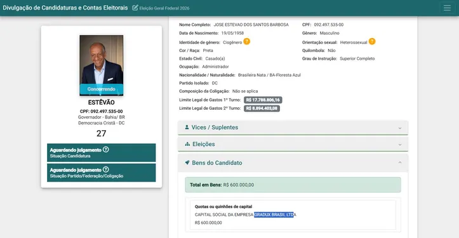Open the help icon next to Heterossexual
459x238 pixels.
click(372, 41)
